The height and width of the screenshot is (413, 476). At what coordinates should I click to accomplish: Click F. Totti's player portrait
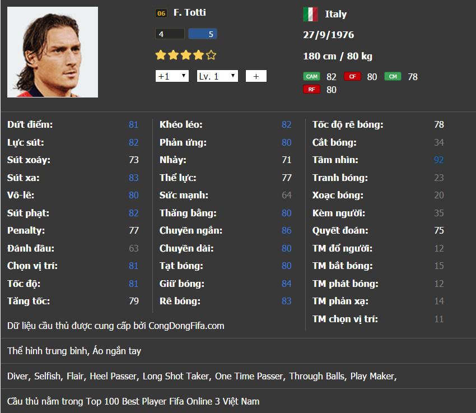pos(53,52)
